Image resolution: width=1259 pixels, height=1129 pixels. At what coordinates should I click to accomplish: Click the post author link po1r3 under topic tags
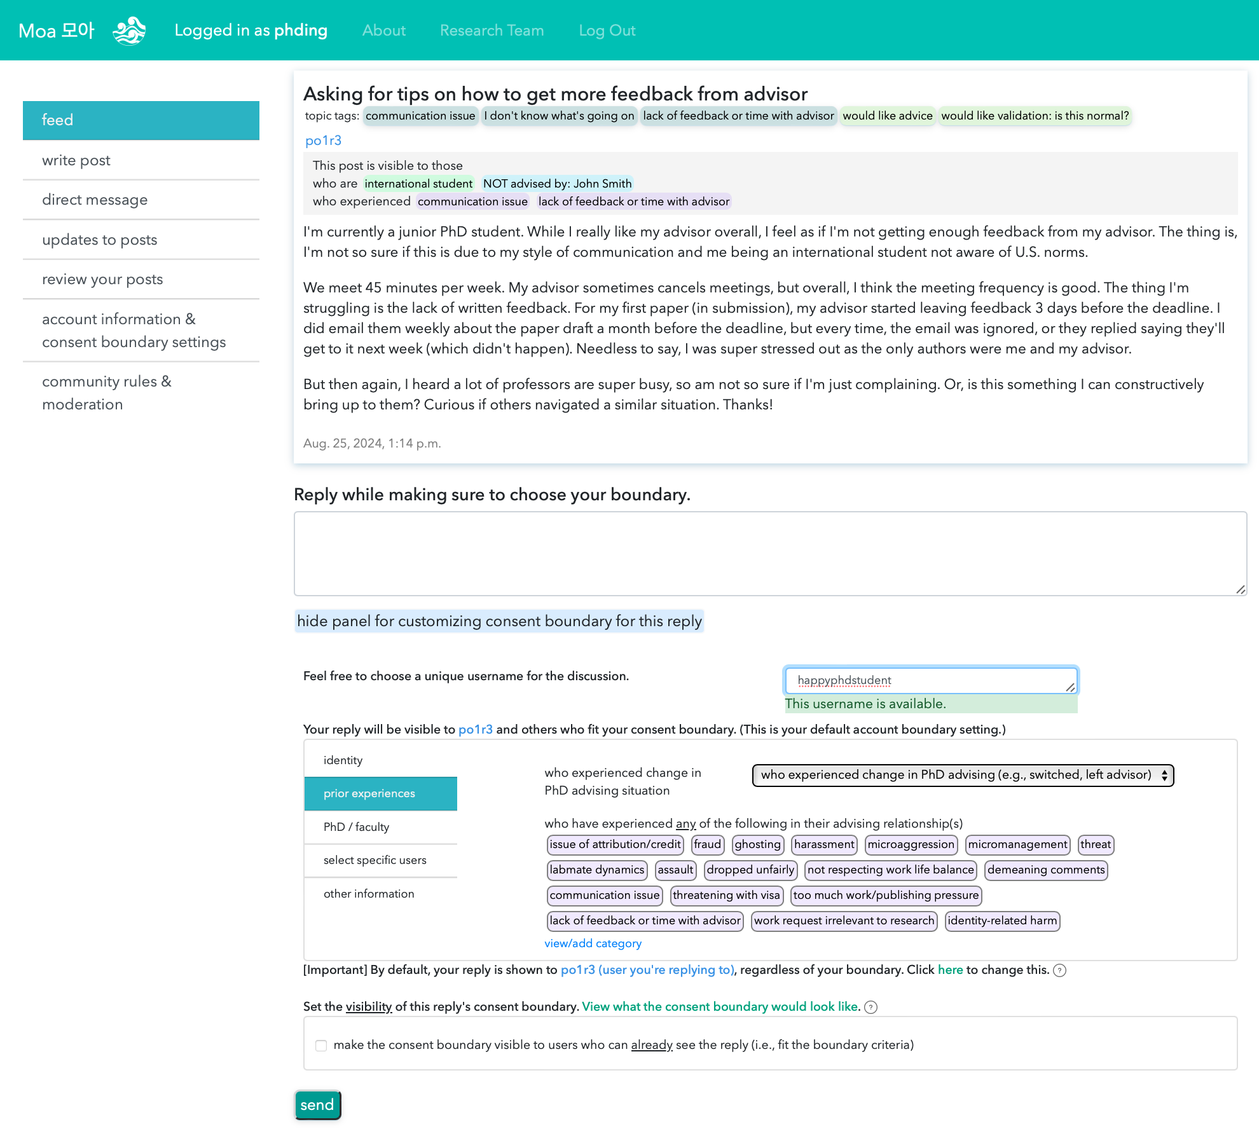323,140
